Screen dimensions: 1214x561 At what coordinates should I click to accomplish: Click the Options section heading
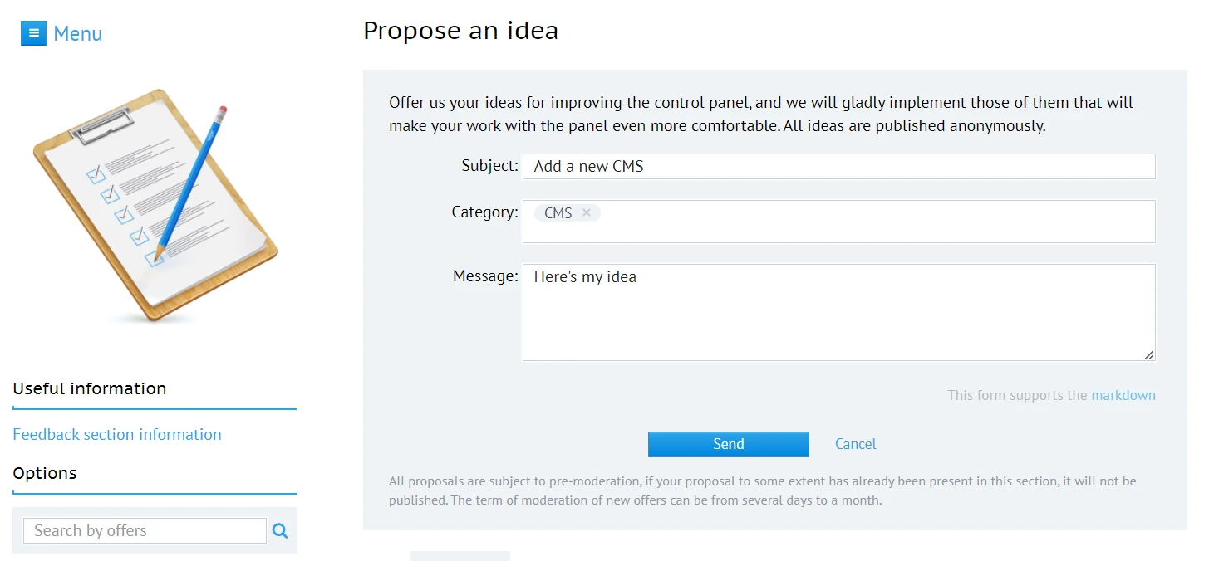click(x=45, y=473)
